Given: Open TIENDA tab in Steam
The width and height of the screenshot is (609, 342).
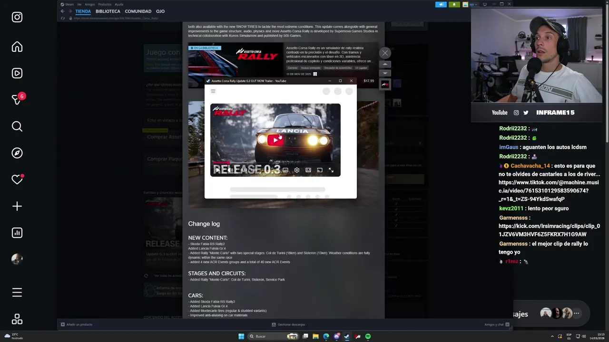Looking at the screenshot, I should pyautogui.click(x=83, y=11).
